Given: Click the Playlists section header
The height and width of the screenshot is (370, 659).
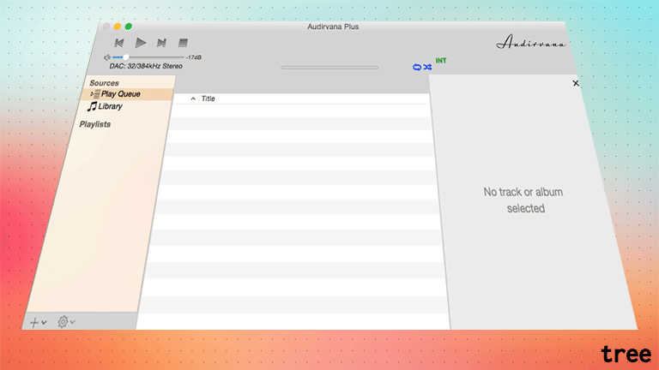Looking at the screenshot, I should point(95,124).
